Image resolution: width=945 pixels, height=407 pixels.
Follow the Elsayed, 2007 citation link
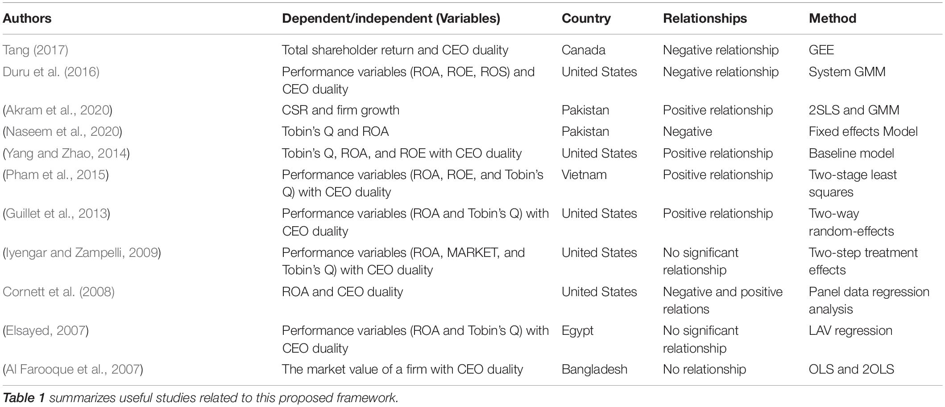46,330
